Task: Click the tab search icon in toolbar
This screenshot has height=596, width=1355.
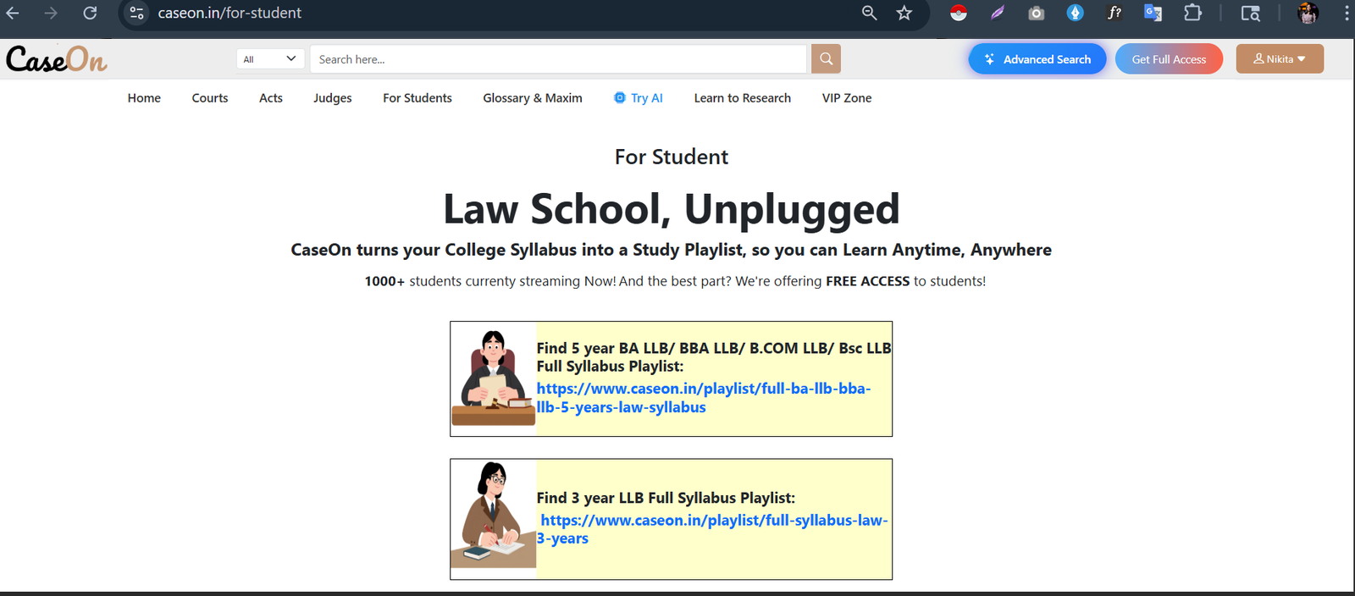Action: click(1250, 13)
